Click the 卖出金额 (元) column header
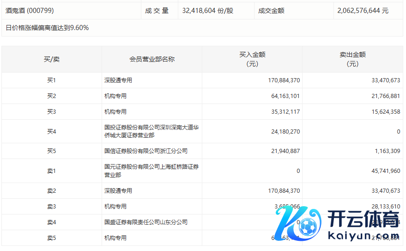Screen dimensions: 406x251 click(x=352, y=59)
